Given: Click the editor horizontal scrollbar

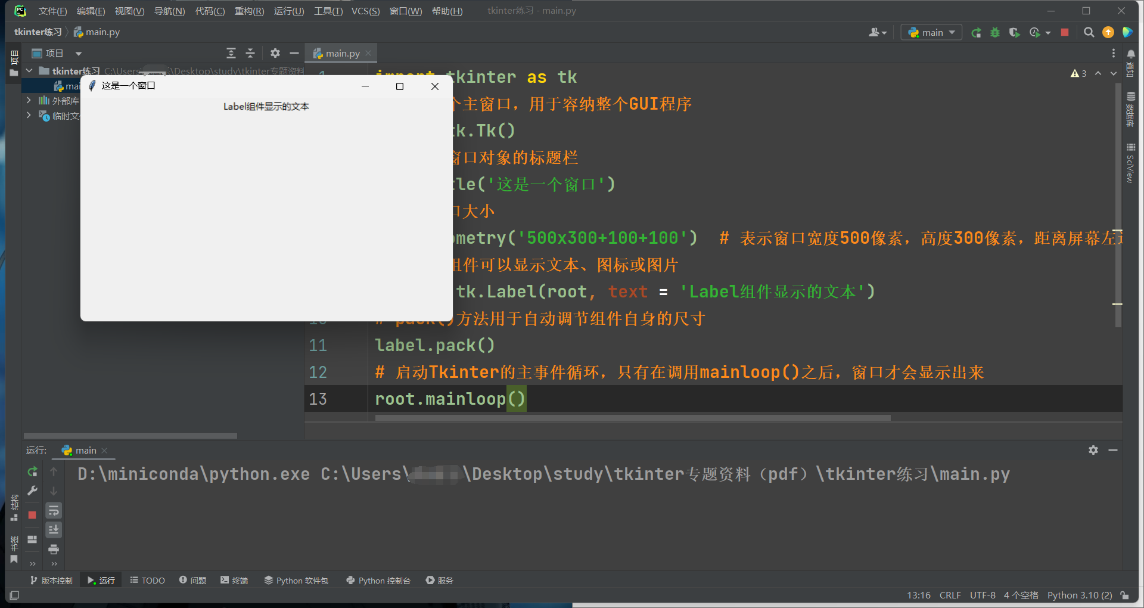Looking at the screenshot, I should tap(633, 418).
